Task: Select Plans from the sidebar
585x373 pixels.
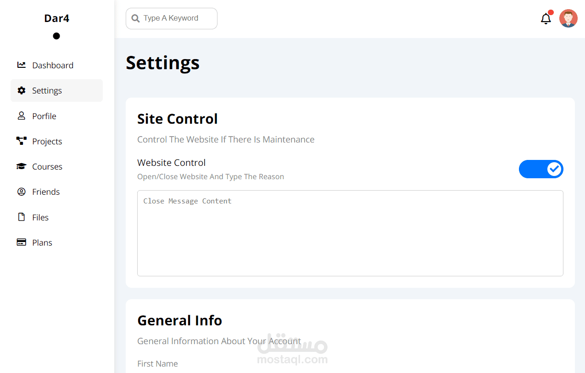Action: point(42,242)
